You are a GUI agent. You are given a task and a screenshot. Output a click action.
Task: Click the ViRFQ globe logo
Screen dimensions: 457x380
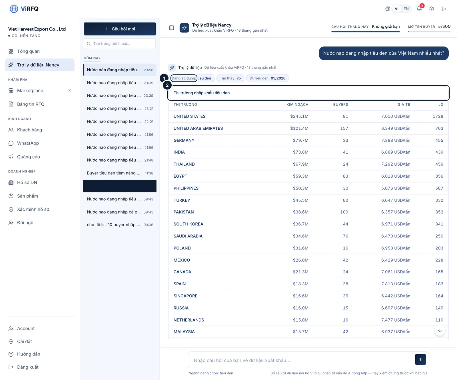click(14, 9)
